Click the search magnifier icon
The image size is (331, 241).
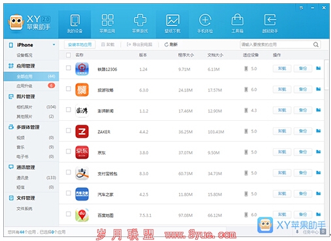[316, 44]
